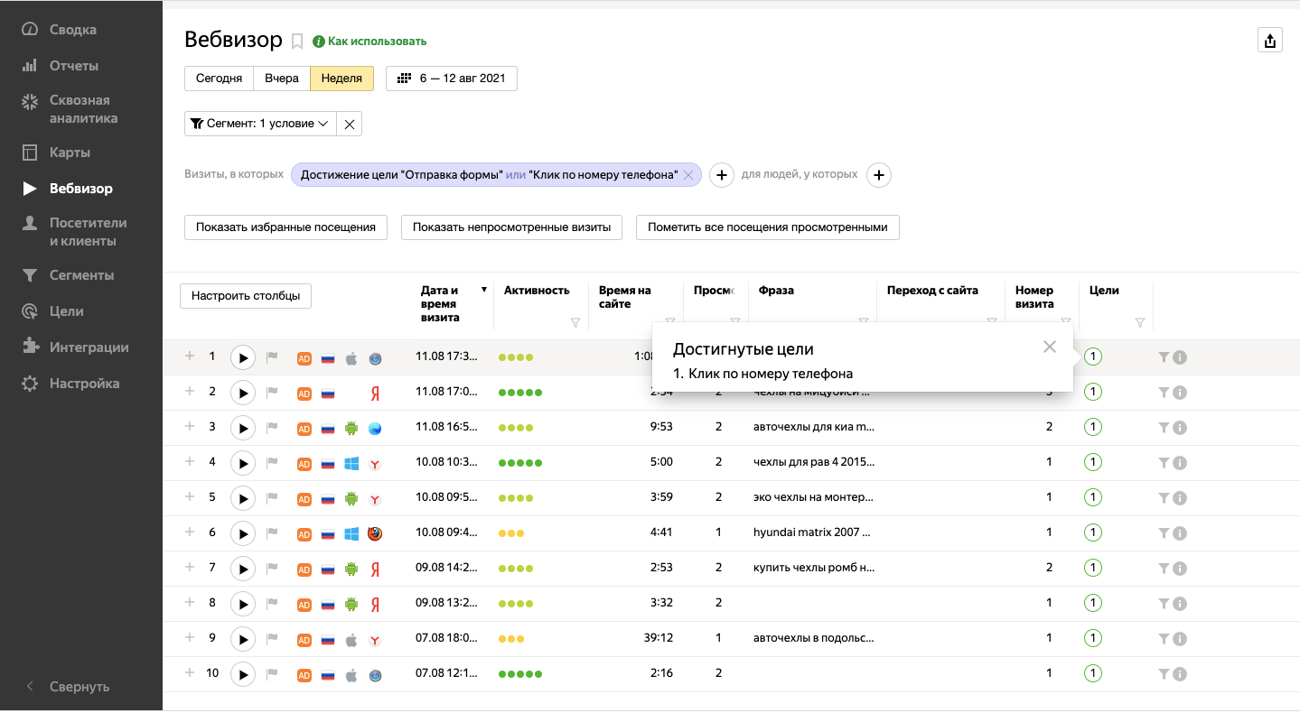Open goals badge for visit 7

coord(1093,568)
